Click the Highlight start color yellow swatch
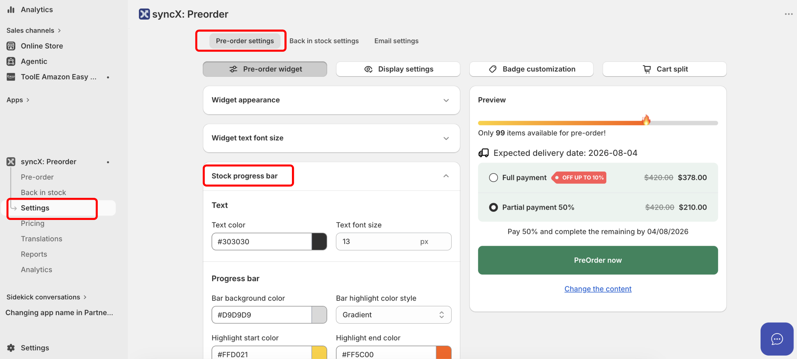 coord(319,353)
